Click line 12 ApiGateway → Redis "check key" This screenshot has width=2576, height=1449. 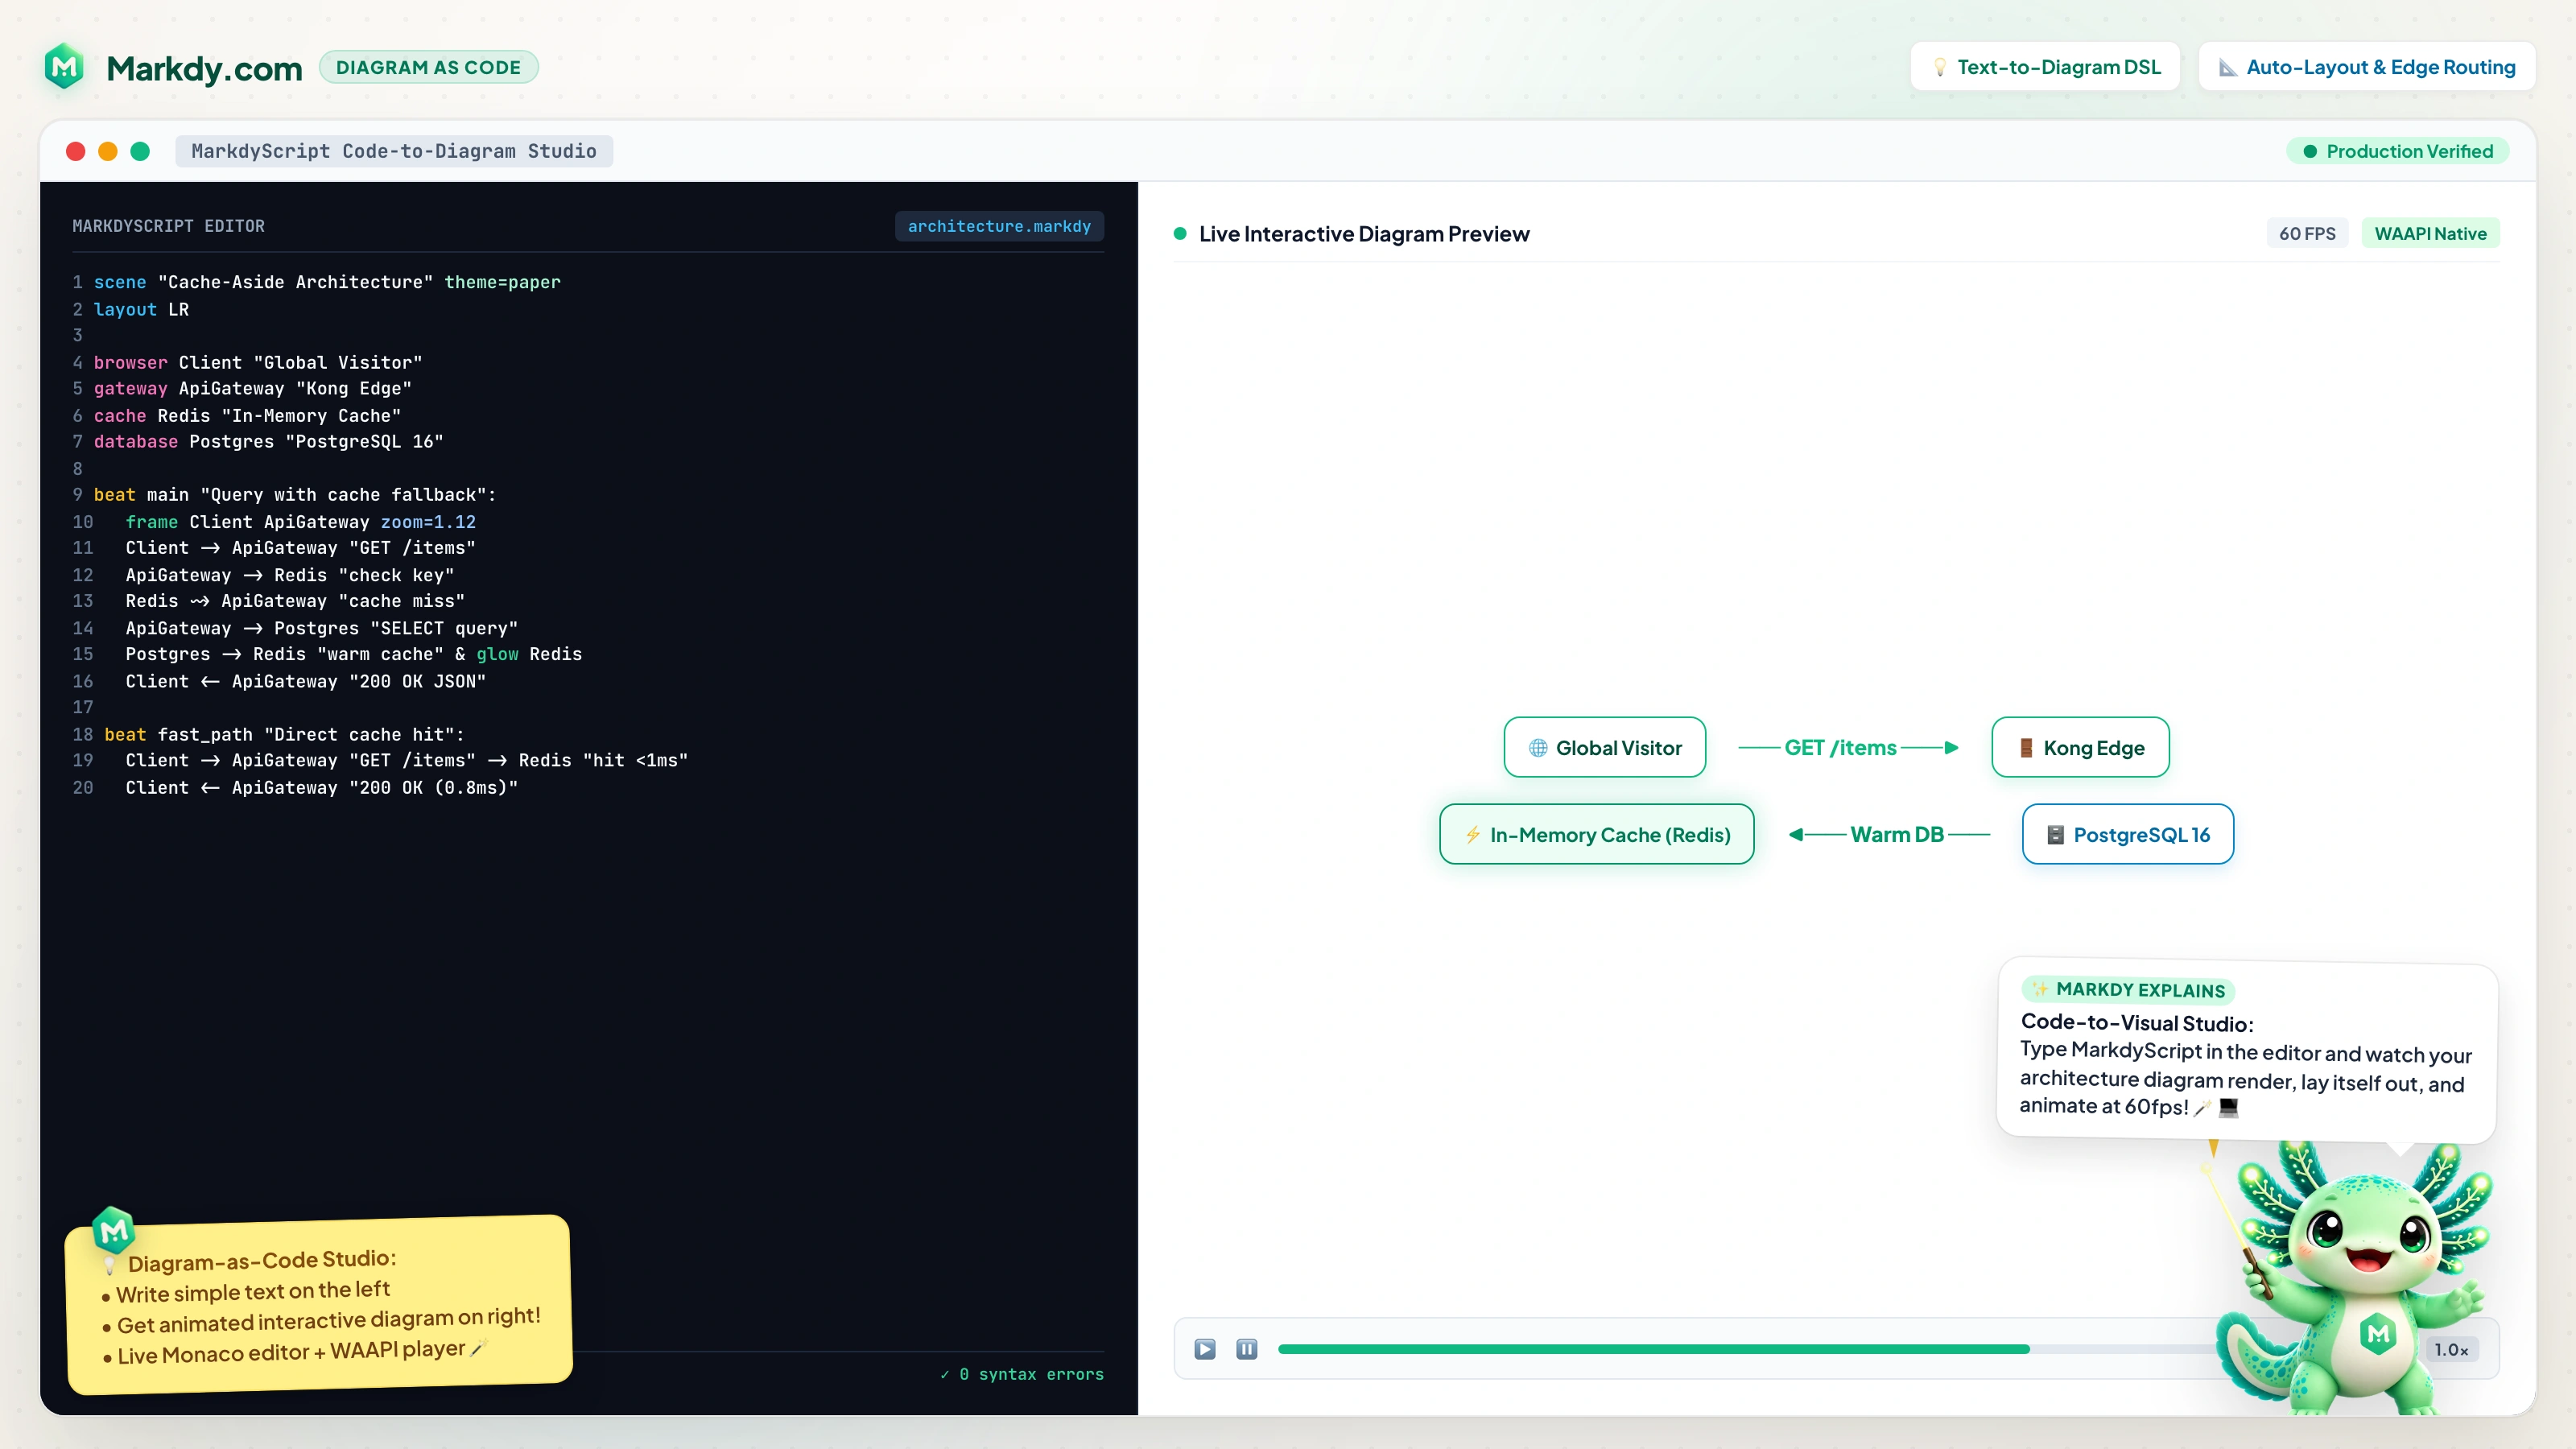pyautogui.click(x=290, y=574)
